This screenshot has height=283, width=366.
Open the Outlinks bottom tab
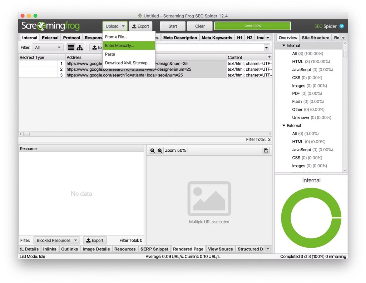click(69, 249)
